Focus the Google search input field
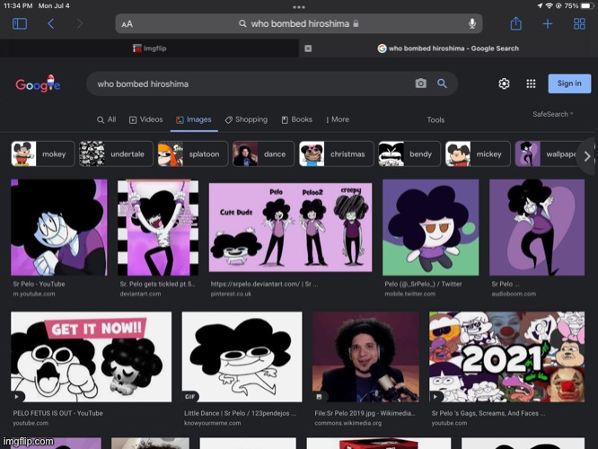598x449 pixels. click(251, 84)
